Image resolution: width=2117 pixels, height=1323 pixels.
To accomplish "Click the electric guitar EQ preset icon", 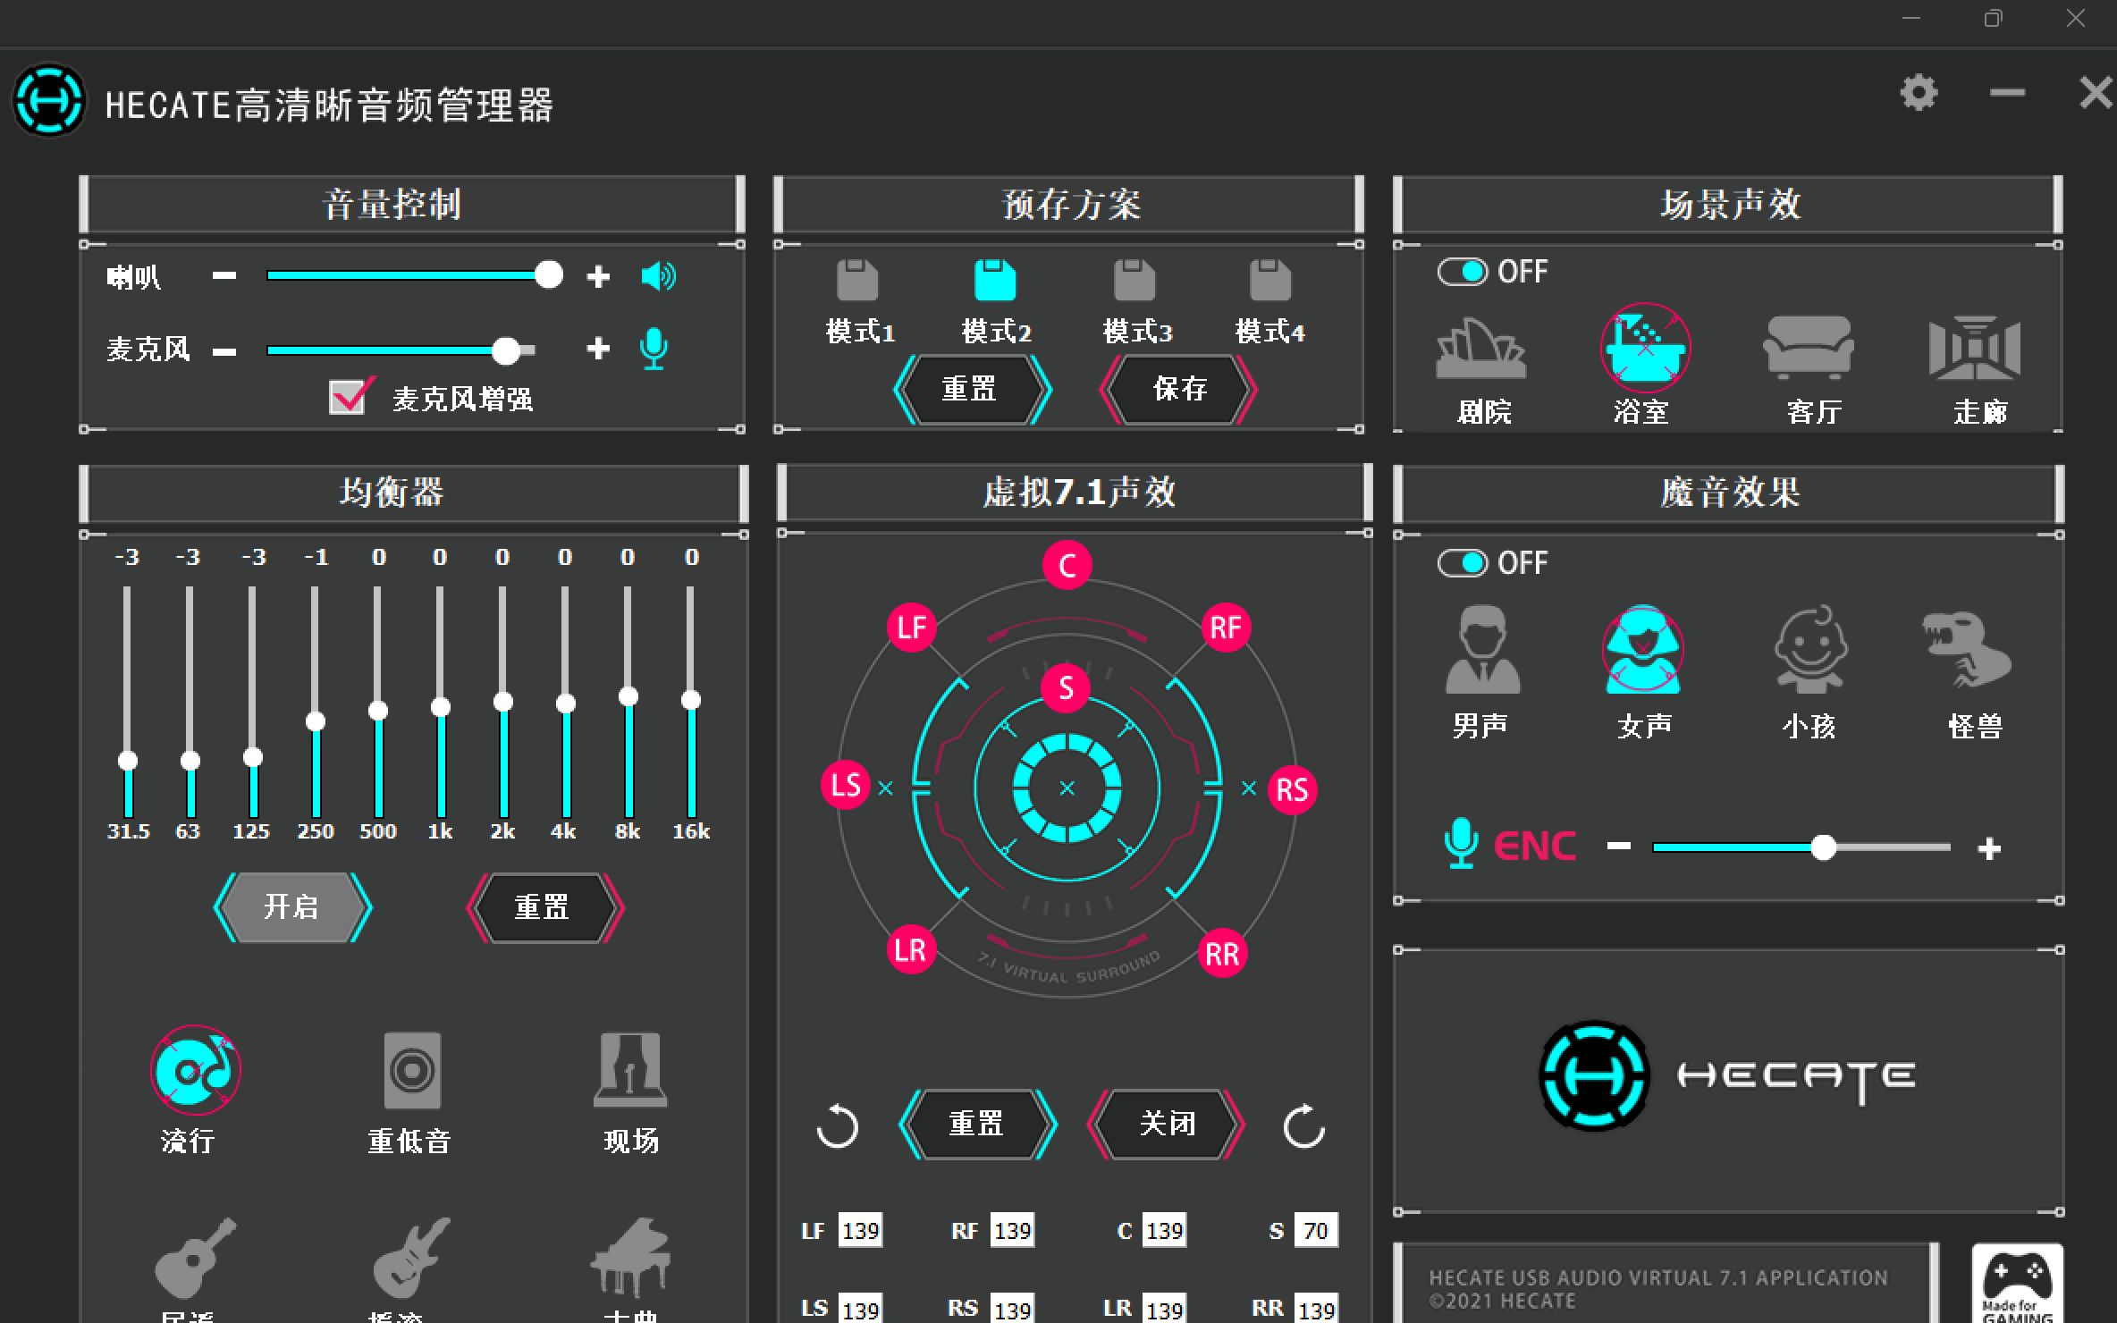I will point(412,1258).
